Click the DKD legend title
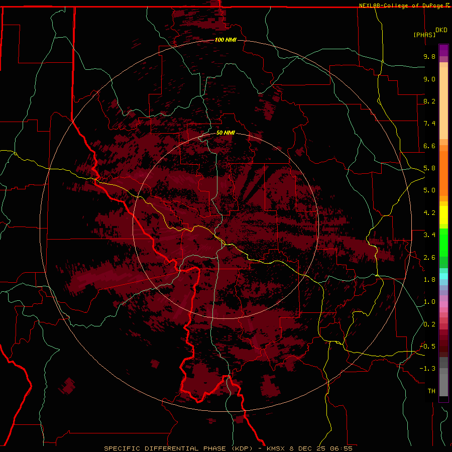The image size is (452, 452). pos(441,30)
